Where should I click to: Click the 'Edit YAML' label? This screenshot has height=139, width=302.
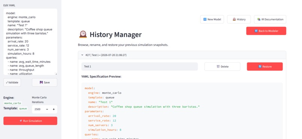coord(9,5)
